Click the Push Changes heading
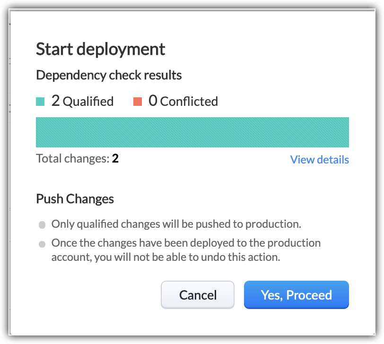The image size is (384, 344). coord(75,199)
